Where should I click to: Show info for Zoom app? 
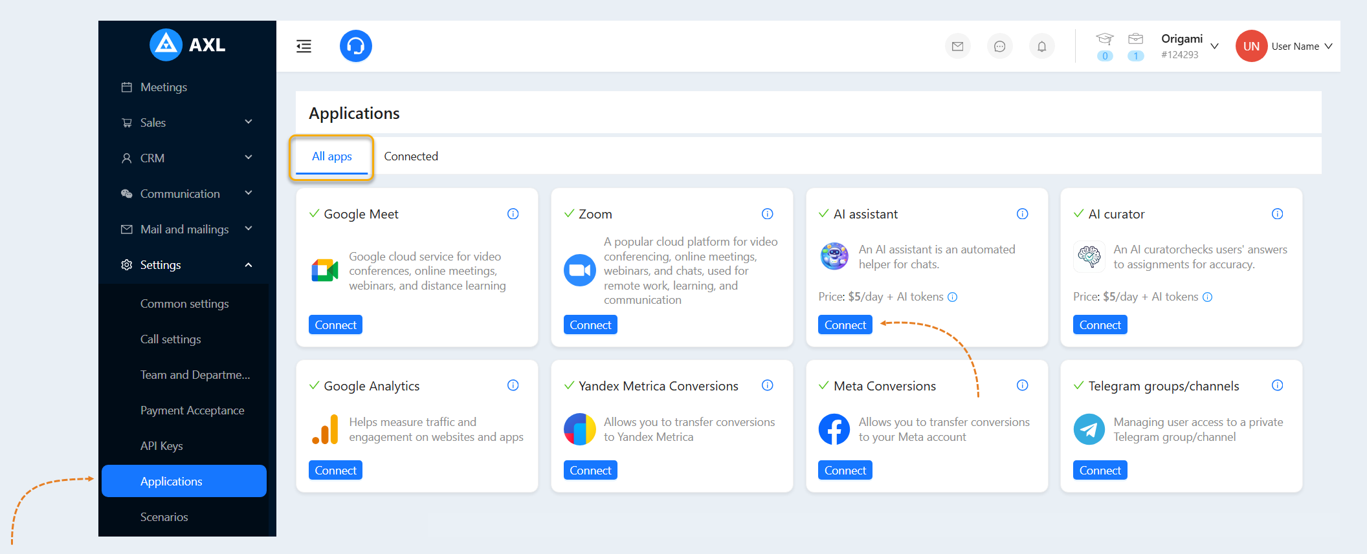pyautogui.click(x=768, y=214)
